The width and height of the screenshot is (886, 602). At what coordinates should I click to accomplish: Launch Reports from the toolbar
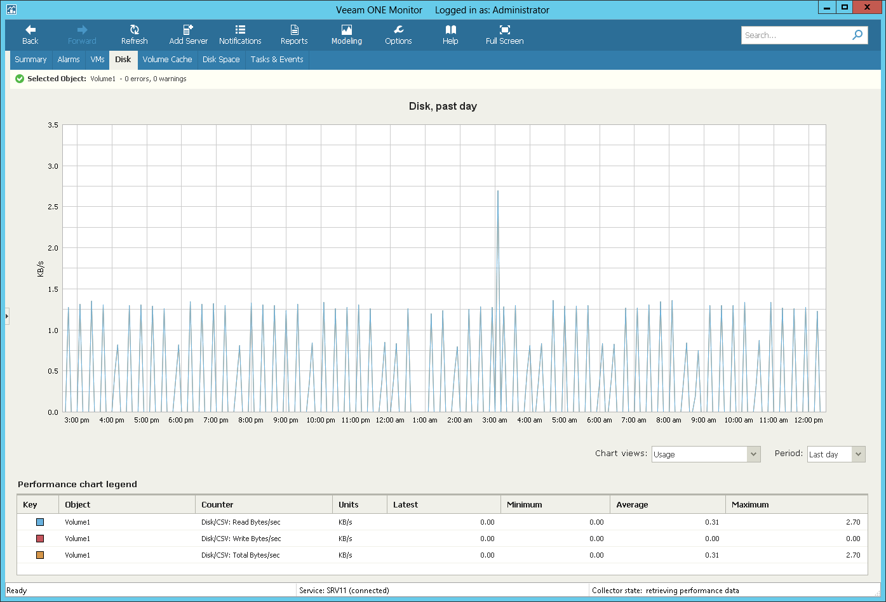coord(294,35)
